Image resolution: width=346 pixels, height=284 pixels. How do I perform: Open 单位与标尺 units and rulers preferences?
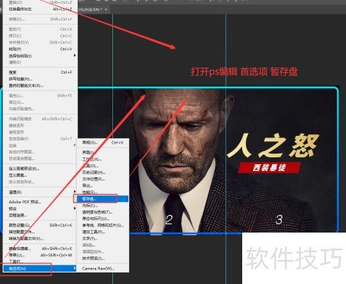pos(102,219)
